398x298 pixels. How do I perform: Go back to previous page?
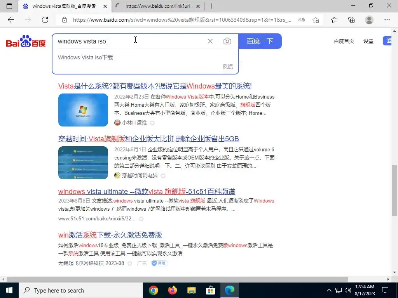[x=10, y=20]
